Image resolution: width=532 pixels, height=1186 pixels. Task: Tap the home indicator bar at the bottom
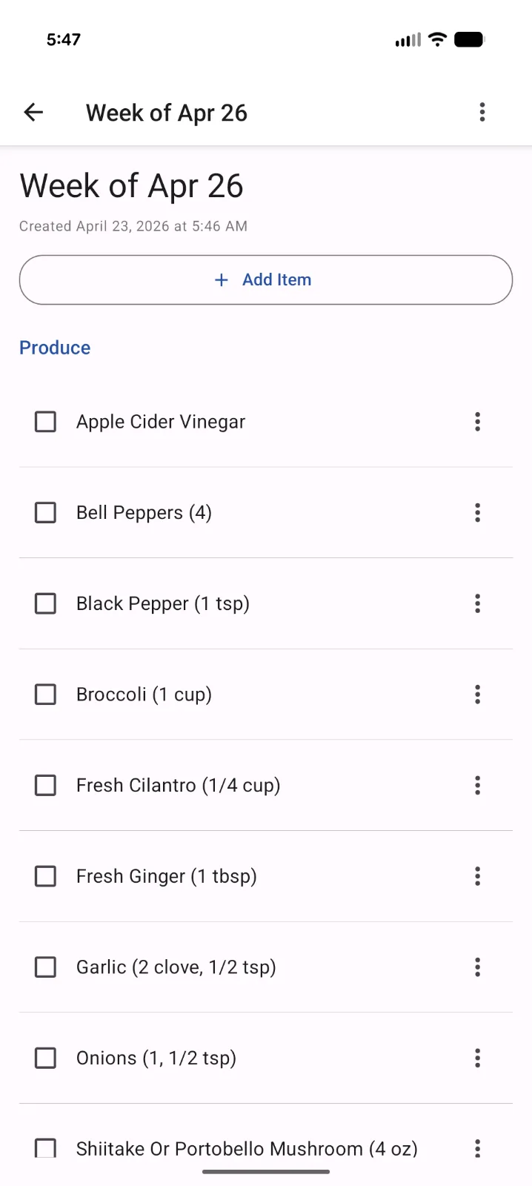click(x=265, y=1173)
